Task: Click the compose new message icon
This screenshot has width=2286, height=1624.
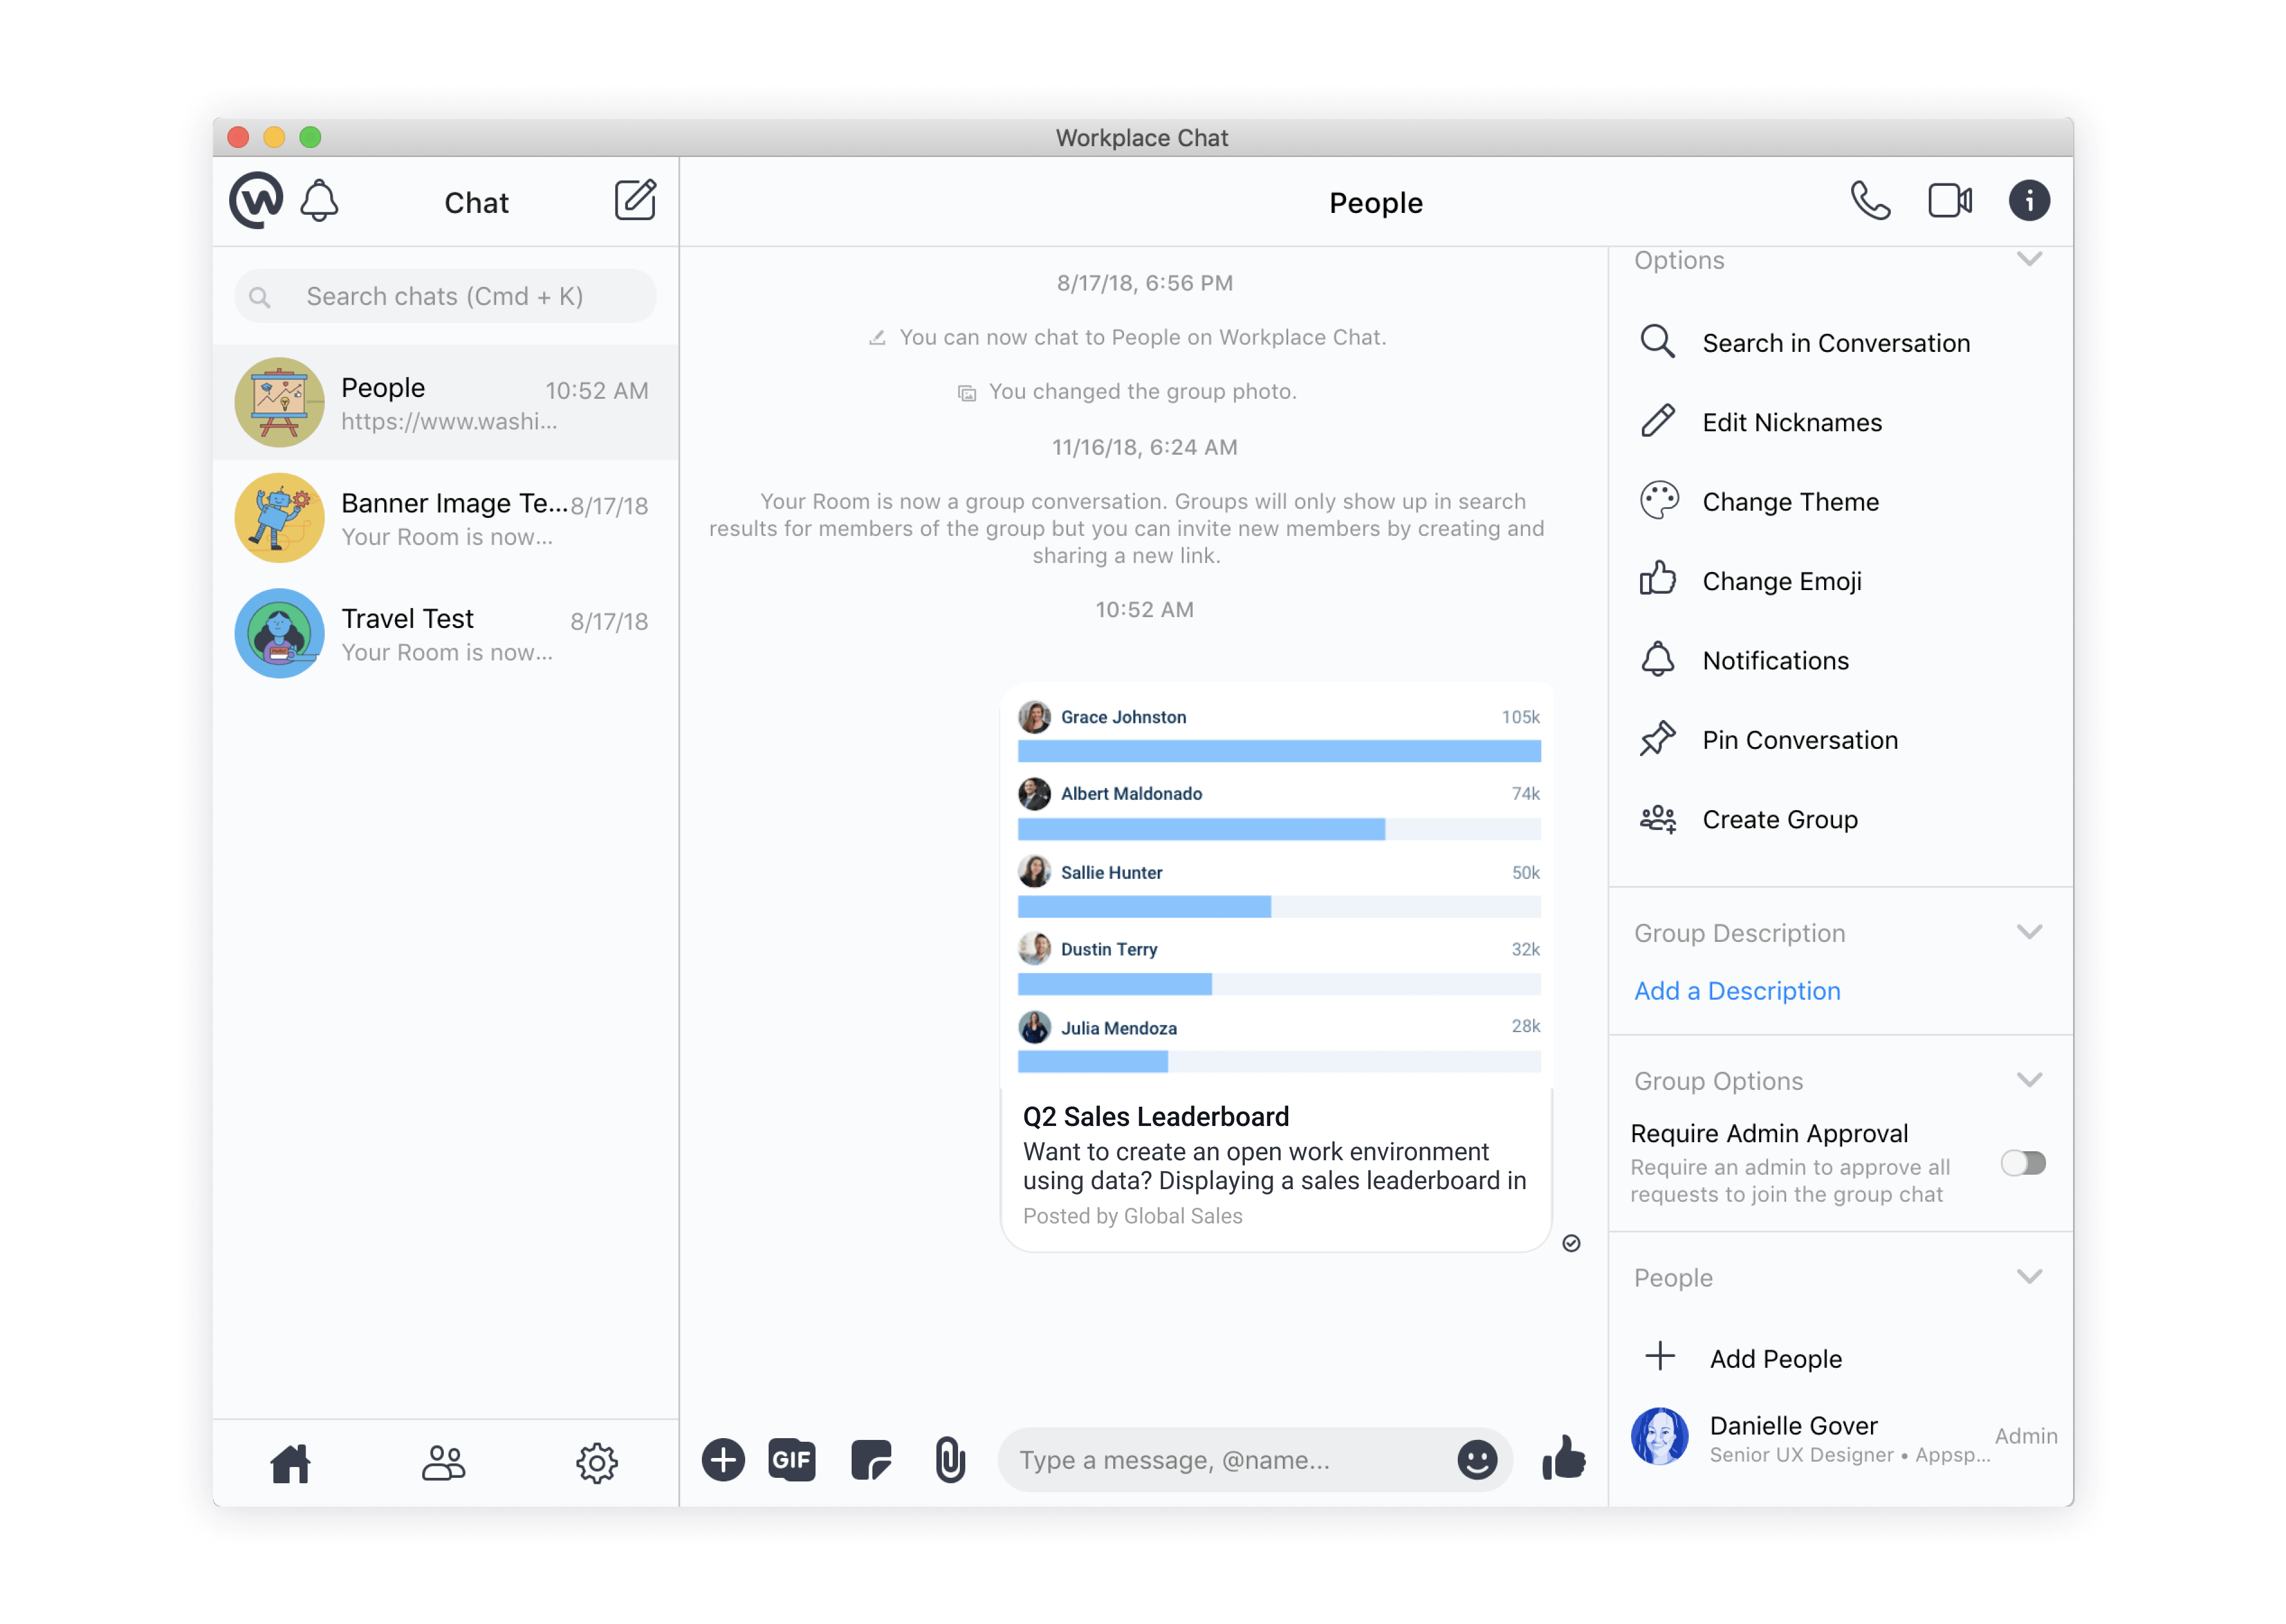Action: coord(635,200)
